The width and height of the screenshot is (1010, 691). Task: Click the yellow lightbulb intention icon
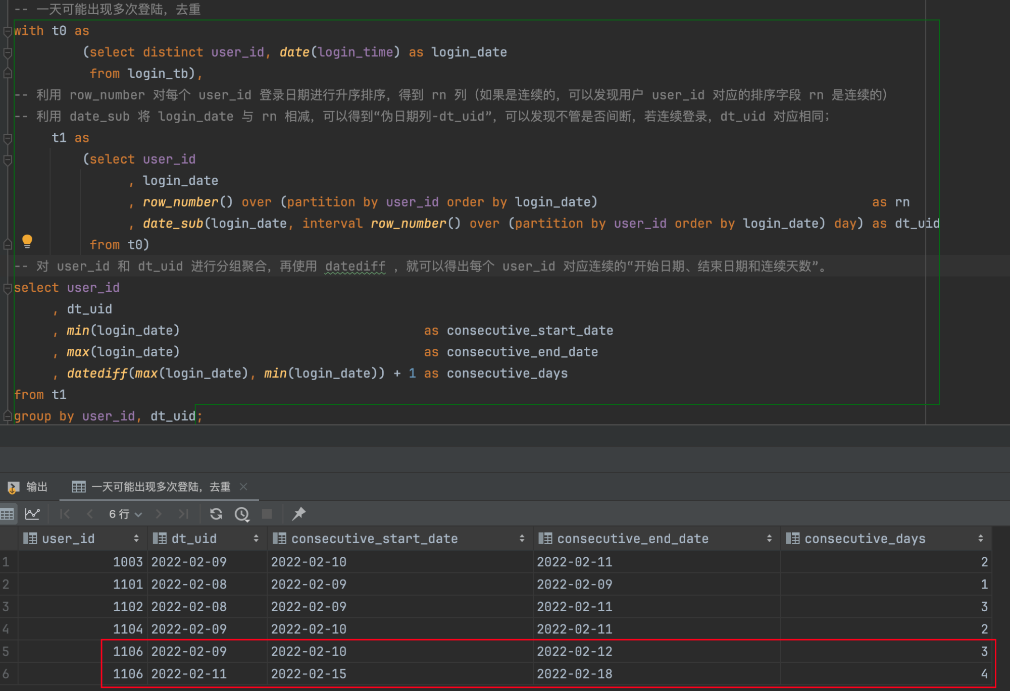click(x=27, y=241)
